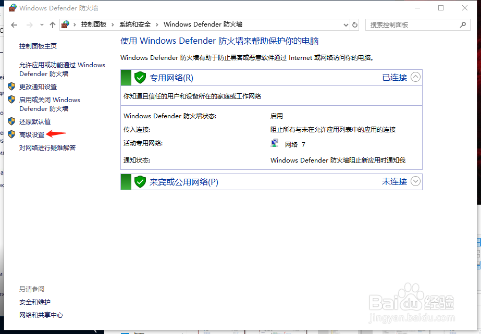
Task: Click the forward navigation arrow
Action: [30, 25]
